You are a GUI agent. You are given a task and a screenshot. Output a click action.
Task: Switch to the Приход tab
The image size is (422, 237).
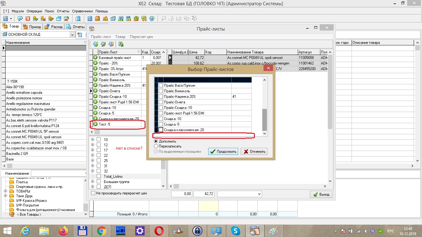(32, 27)
